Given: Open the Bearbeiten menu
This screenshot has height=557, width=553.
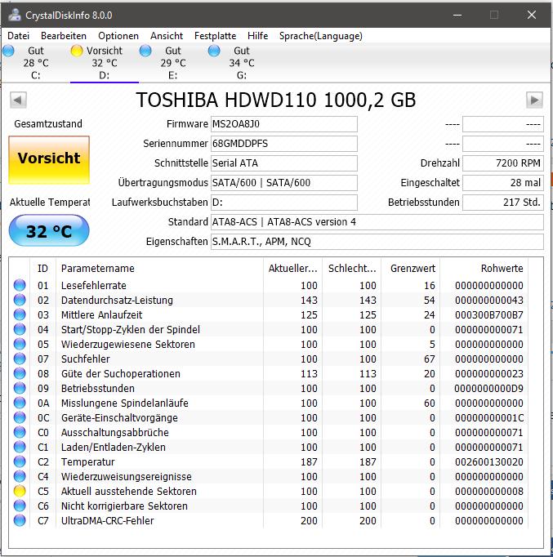Looking at the screenshot, I should 63,36.
